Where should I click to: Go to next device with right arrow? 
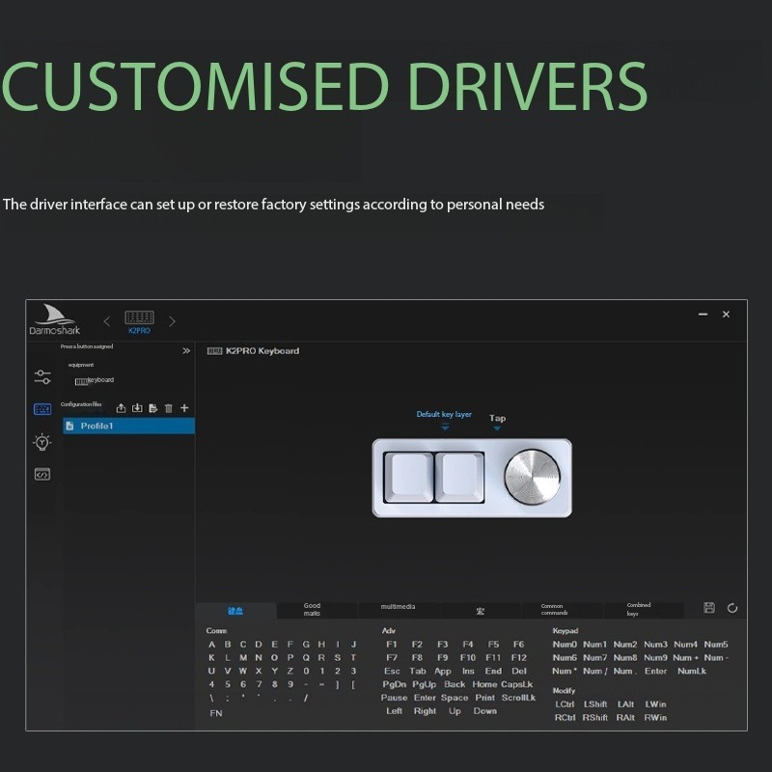click(172, 321)
